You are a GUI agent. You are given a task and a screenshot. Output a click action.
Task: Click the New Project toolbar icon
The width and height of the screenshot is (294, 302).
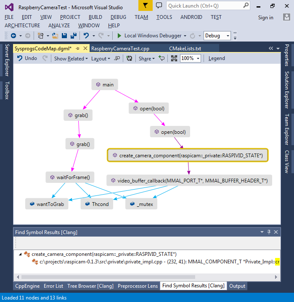pos(40,36)
